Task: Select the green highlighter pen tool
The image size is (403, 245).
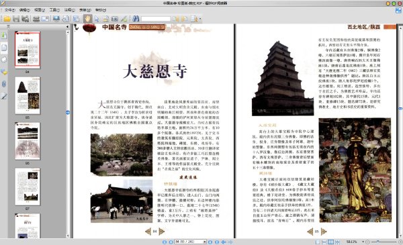Action: pos(124,19)
